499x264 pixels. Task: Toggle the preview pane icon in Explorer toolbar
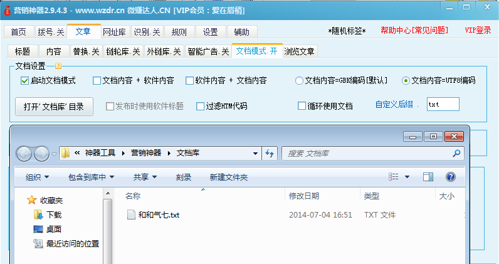point(428,177)
